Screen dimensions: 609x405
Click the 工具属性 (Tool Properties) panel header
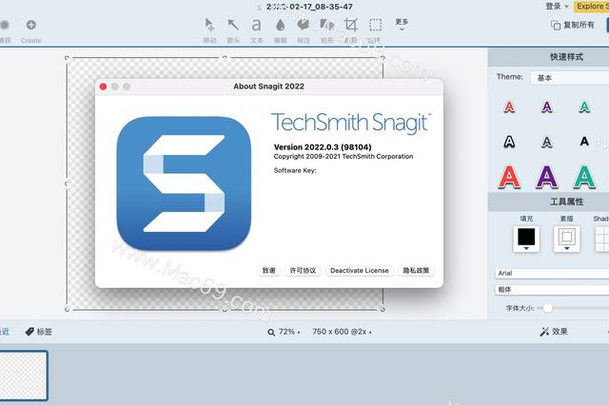(x=566, y=202)
